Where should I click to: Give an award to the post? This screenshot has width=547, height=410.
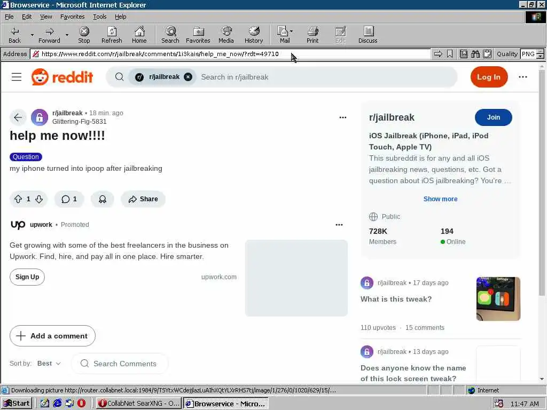coord(102,199)
